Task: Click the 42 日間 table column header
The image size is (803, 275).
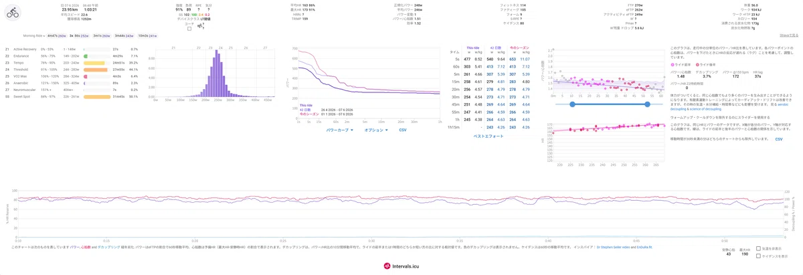Action: click(x=497, y=48)
